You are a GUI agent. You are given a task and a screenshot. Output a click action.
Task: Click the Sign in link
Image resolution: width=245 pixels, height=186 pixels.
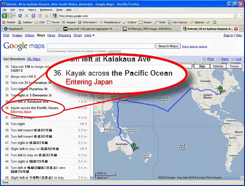(228, 35)
